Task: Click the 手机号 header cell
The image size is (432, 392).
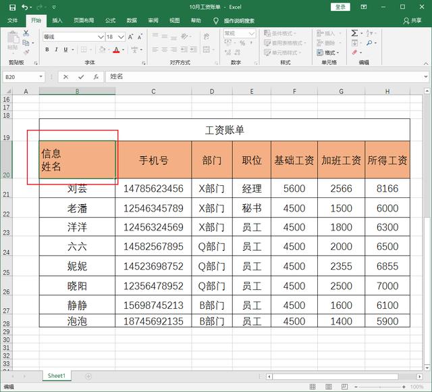Action: coord(153,160)
